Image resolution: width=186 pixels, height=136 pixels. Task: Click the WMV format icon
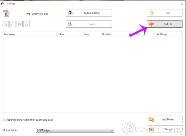pyautogui.click(x=6, y=13)
